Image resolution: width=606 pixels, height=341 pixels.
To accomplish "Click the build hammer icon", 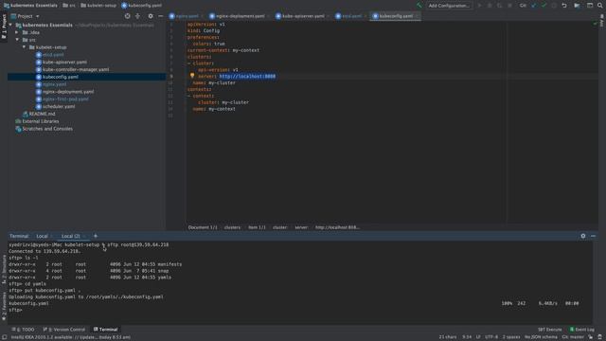I will [419, 6].
